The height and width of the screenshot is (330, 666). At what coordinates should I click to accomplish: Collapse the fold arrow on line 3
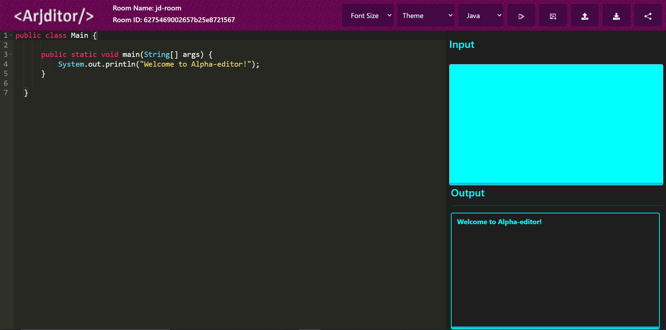pos(11,54)
